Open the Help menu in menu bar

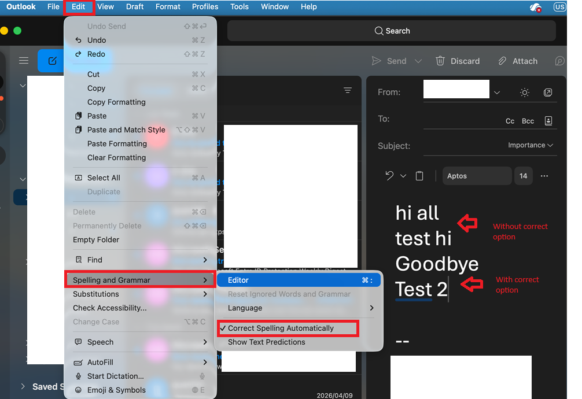click(308, 7)
